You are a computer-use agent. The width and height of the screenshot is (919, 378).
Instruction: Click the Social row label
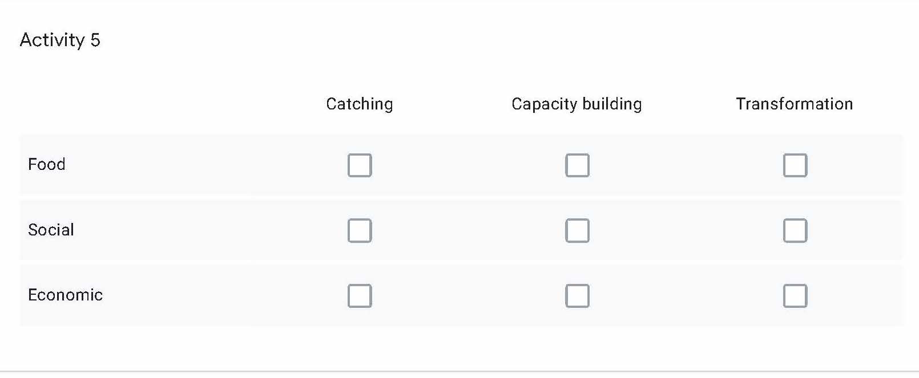(51, 230)
